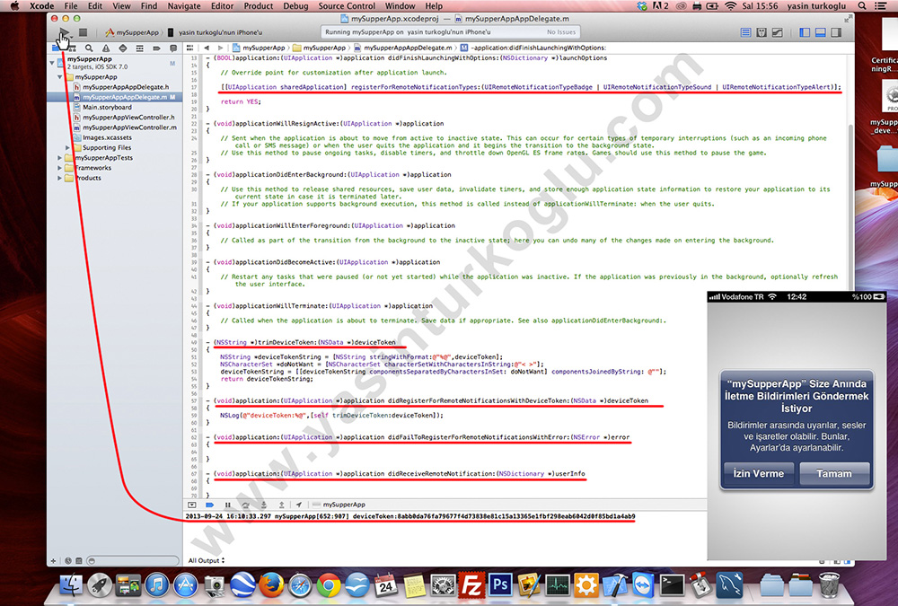Screen dimensions: 898x606
Task: Click the add (+) button below navigator
Action: 53,561
